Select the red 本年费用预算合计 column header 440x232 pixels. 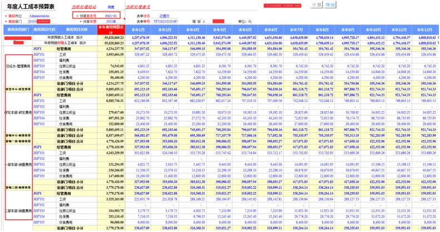pos(111,29)
